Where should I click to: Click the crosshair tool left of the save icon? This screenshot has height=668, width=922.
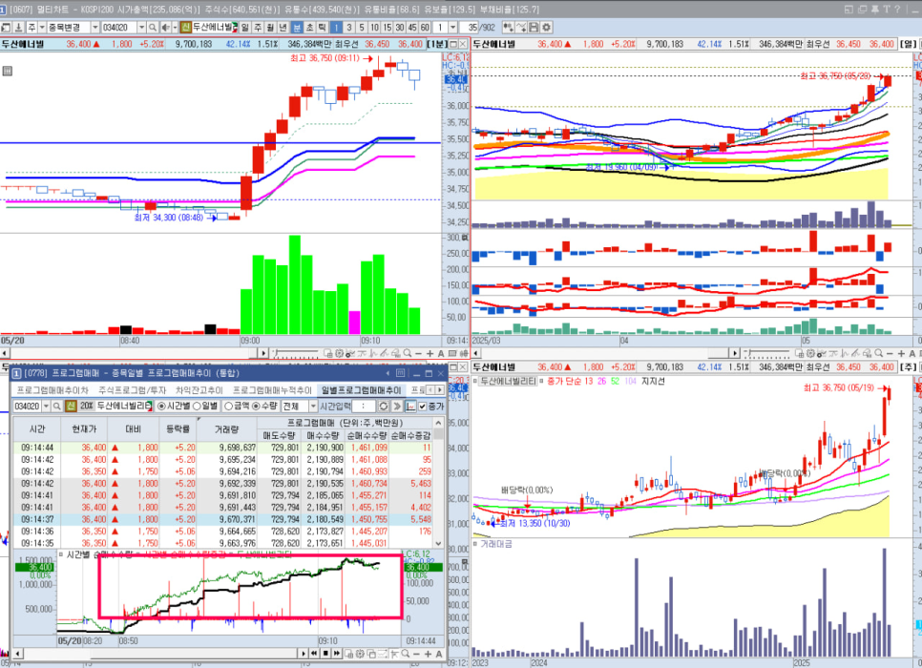click(521, 28)
